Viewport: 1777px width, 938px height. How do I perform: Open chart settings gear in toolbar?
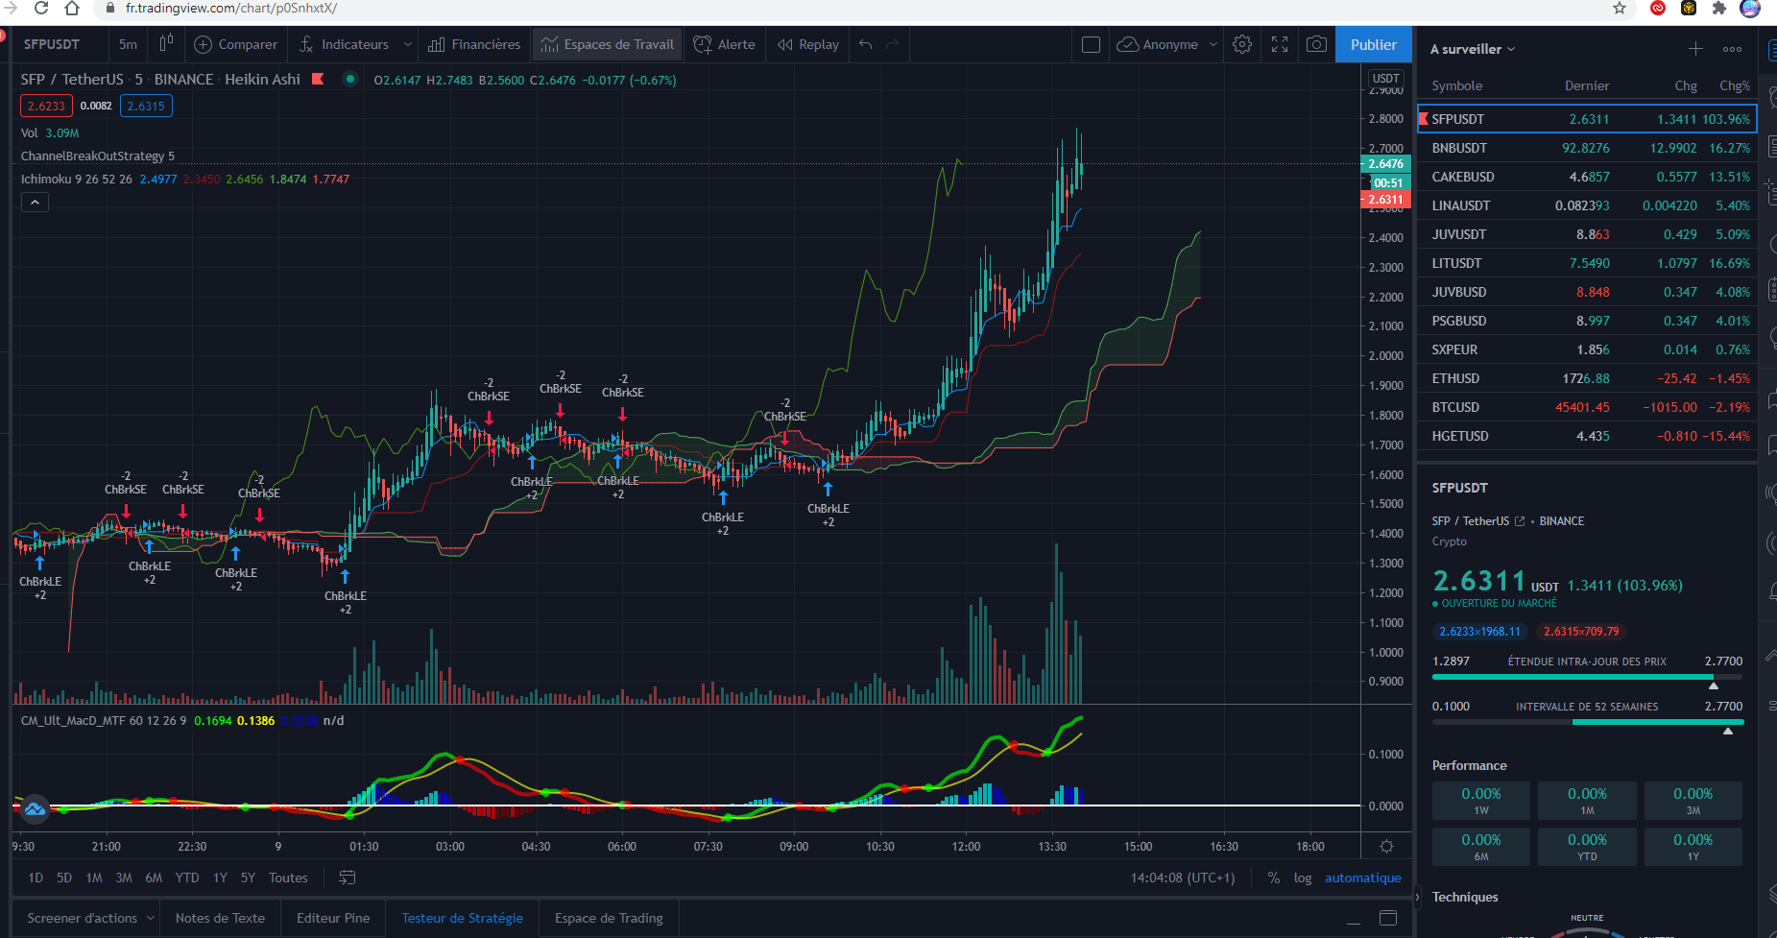point(1242,44)
